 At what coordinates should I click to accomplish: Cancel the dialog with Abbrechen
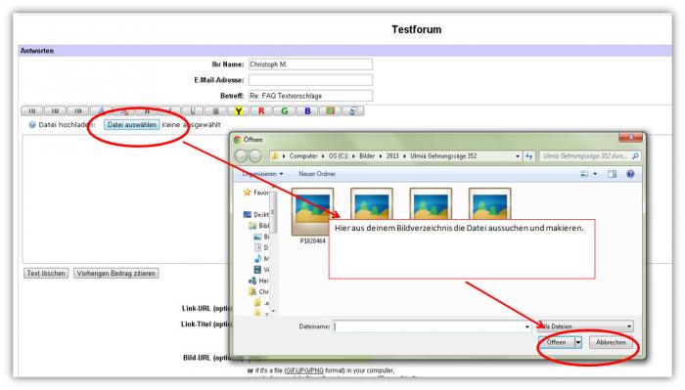pyautogui.click(x=611, y=342)
